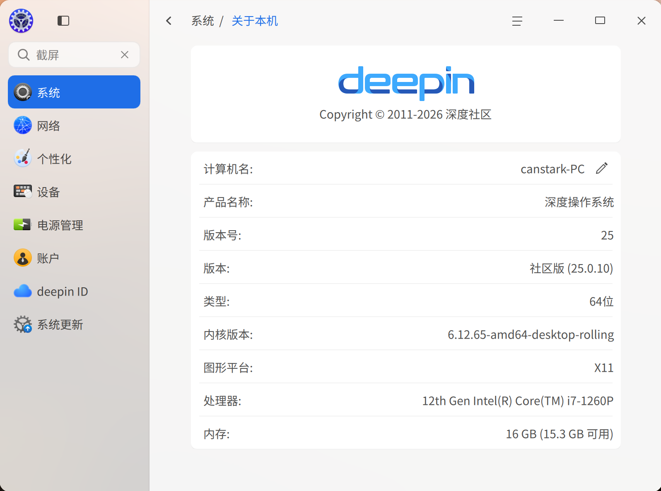Click the 系统更新 gear-arrow icon

click(x=23, y=324)
